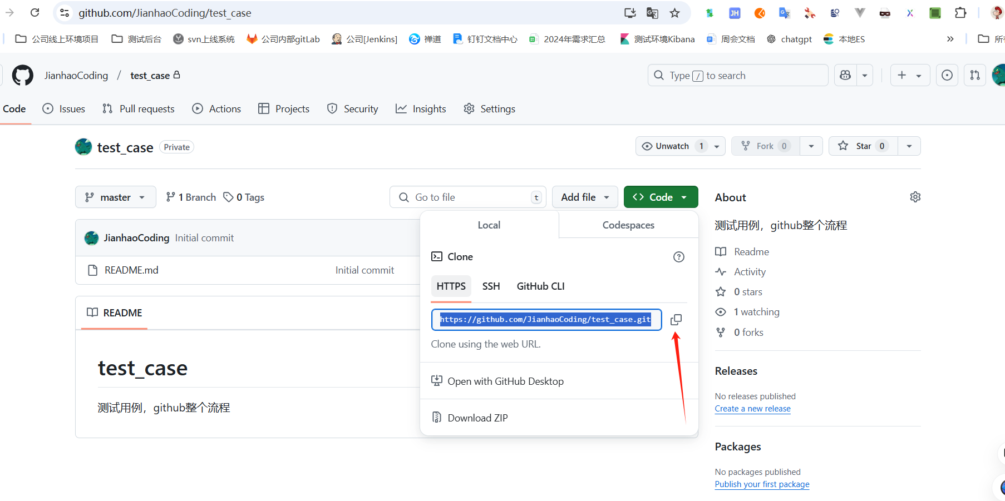Image resolution: width=1005 pixels, height=501 pixels.
Task: Open 测试环境Kibana bookmark
Action: point(657,39)
